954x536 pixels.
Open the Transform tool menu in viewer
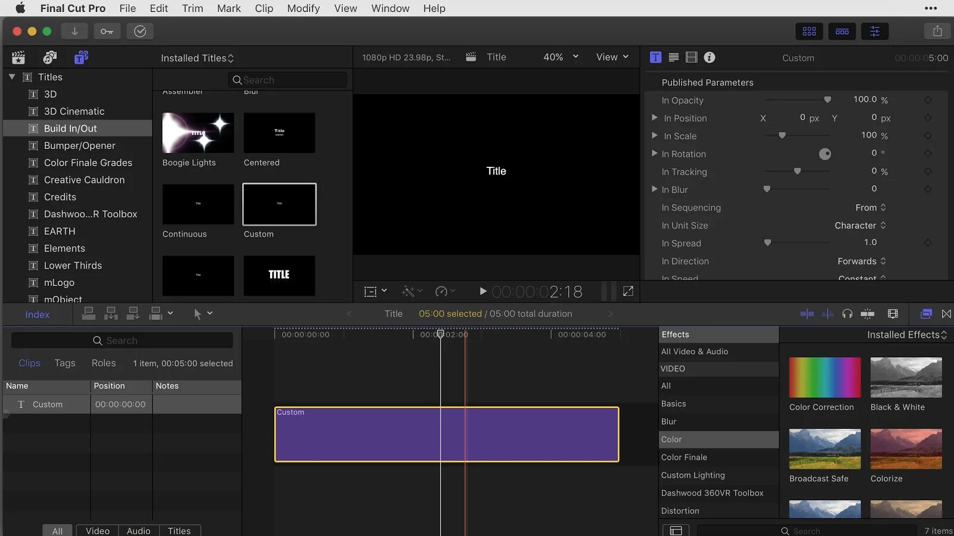tap(375, 291)
